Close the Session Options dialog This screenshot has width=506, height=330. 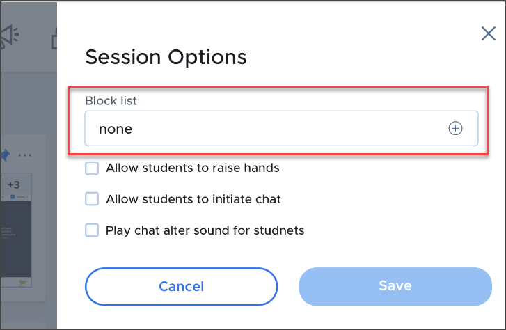[489, 34]
